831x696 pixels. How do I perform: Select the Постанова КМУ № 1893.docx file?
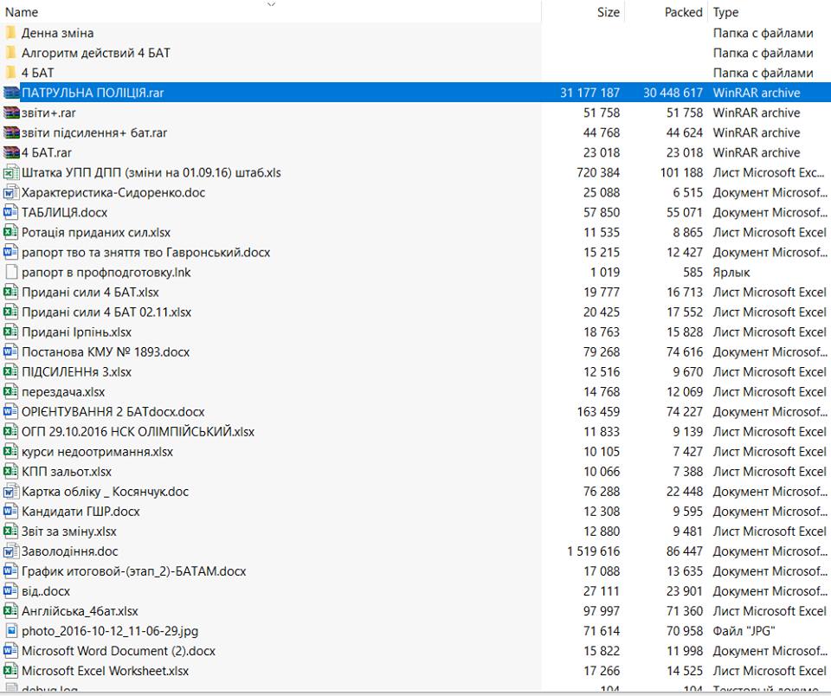click(105, 352)
